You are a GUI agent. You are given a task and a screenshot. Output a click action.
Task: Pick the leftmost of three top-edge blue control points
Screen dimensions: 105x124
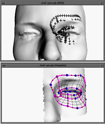point(67,75)
